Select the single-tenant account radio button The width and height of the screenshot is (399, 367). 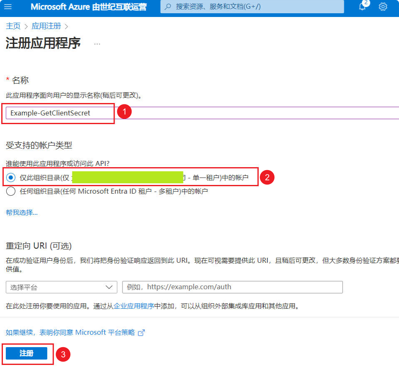[x=11, y=178]
